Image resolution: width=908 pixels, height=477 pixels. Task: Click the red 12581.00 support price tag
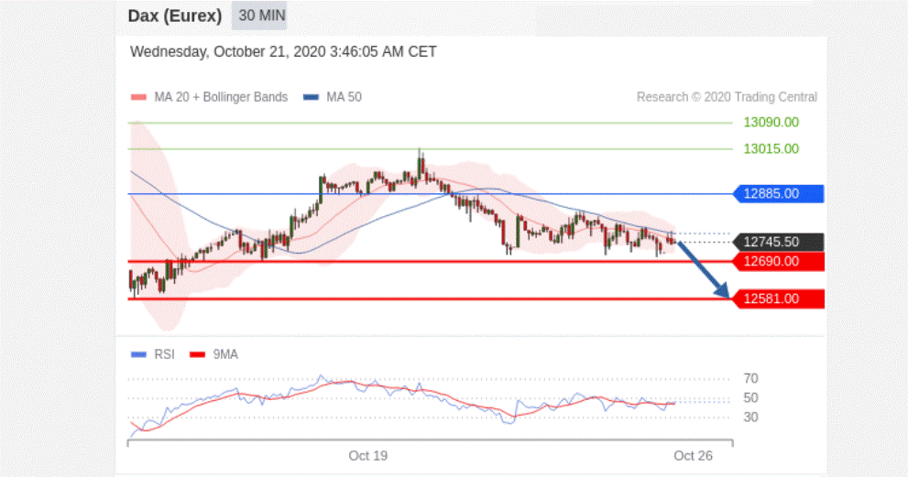coord(779,298)
